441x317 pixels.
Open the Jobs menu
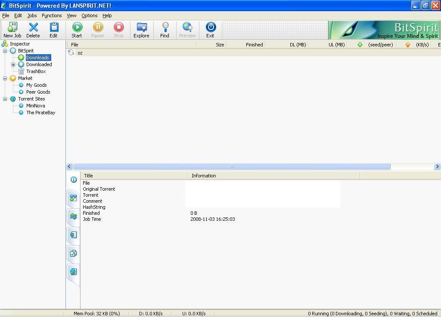(32, 15)
